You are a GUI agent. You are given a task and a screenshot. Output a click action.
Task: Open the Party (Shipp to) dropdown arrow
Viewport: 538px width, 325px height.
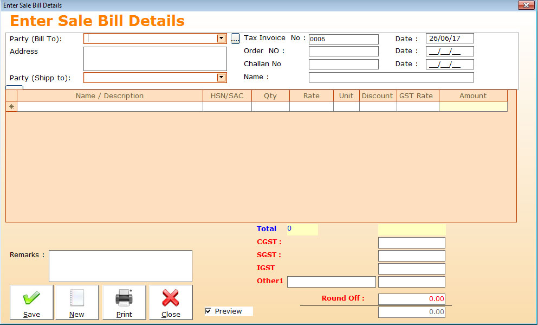point(221,78)
